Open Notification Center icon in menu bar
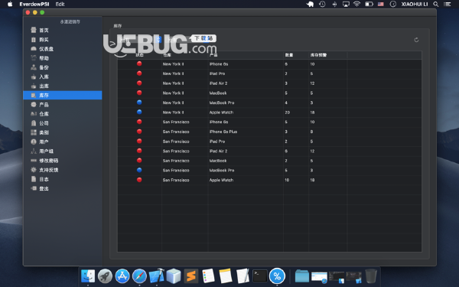Viewport: 459px width, 287px height. (x=447, y=4)
